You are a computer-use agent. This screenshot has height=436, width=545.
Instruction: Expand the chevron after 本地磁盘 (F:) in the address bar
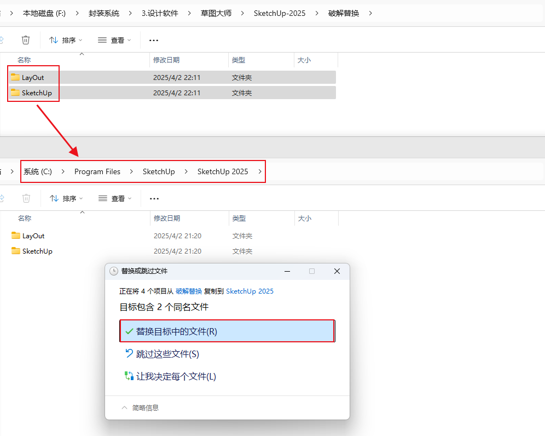coord(77,13)
